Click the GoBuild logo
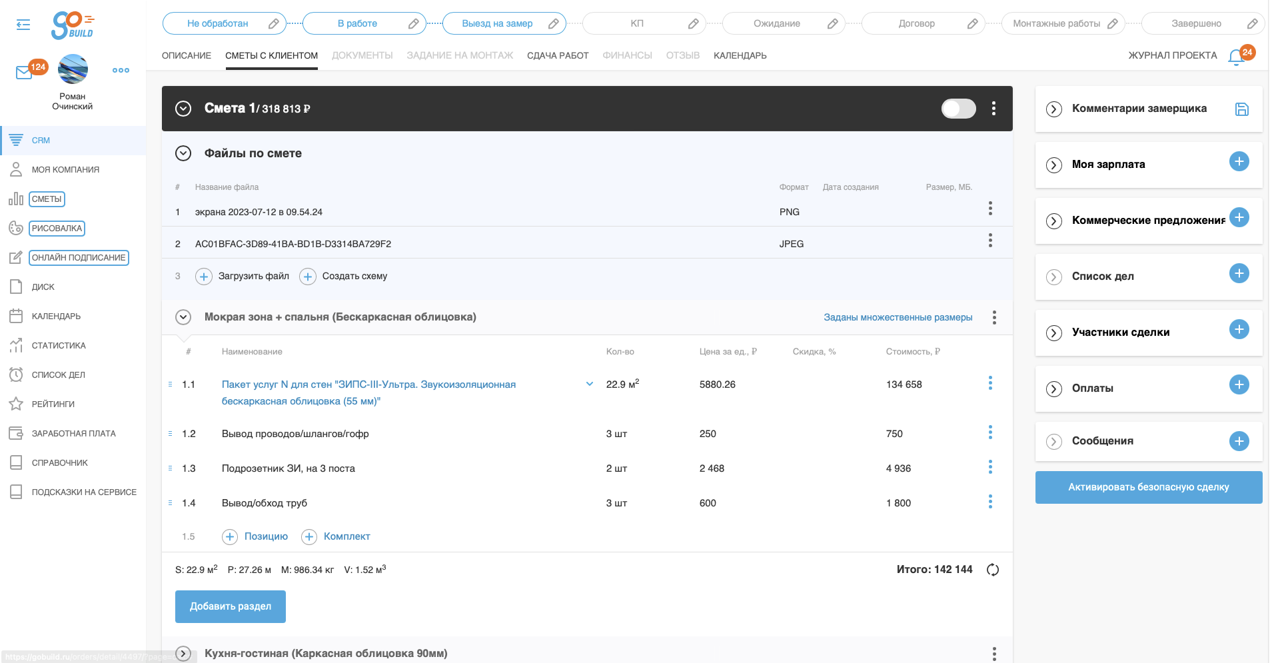The width and height of the screenshot is (1270, 663). click(73, 25)
